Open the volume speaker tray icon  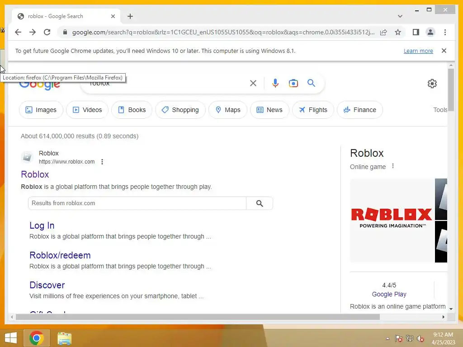tap(420, 338)
